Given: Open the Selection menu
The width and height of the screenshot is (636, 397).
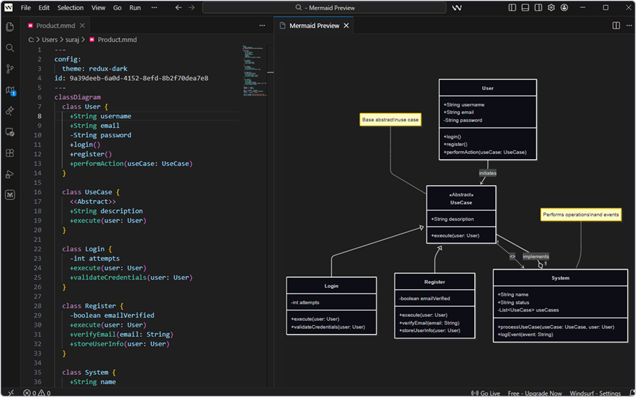Looking at the screenshot, I should [x=70, y=8].
